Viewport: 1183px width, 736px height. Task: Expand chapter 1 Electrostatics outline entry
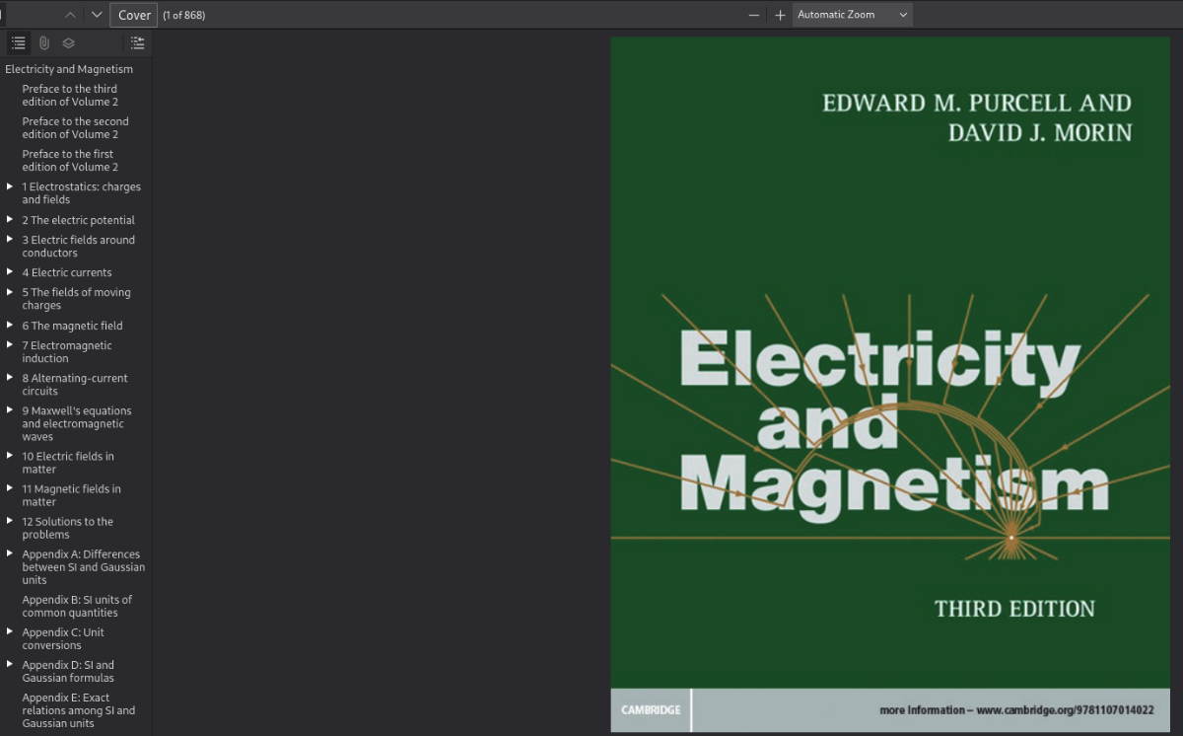[x=10, y=186]
